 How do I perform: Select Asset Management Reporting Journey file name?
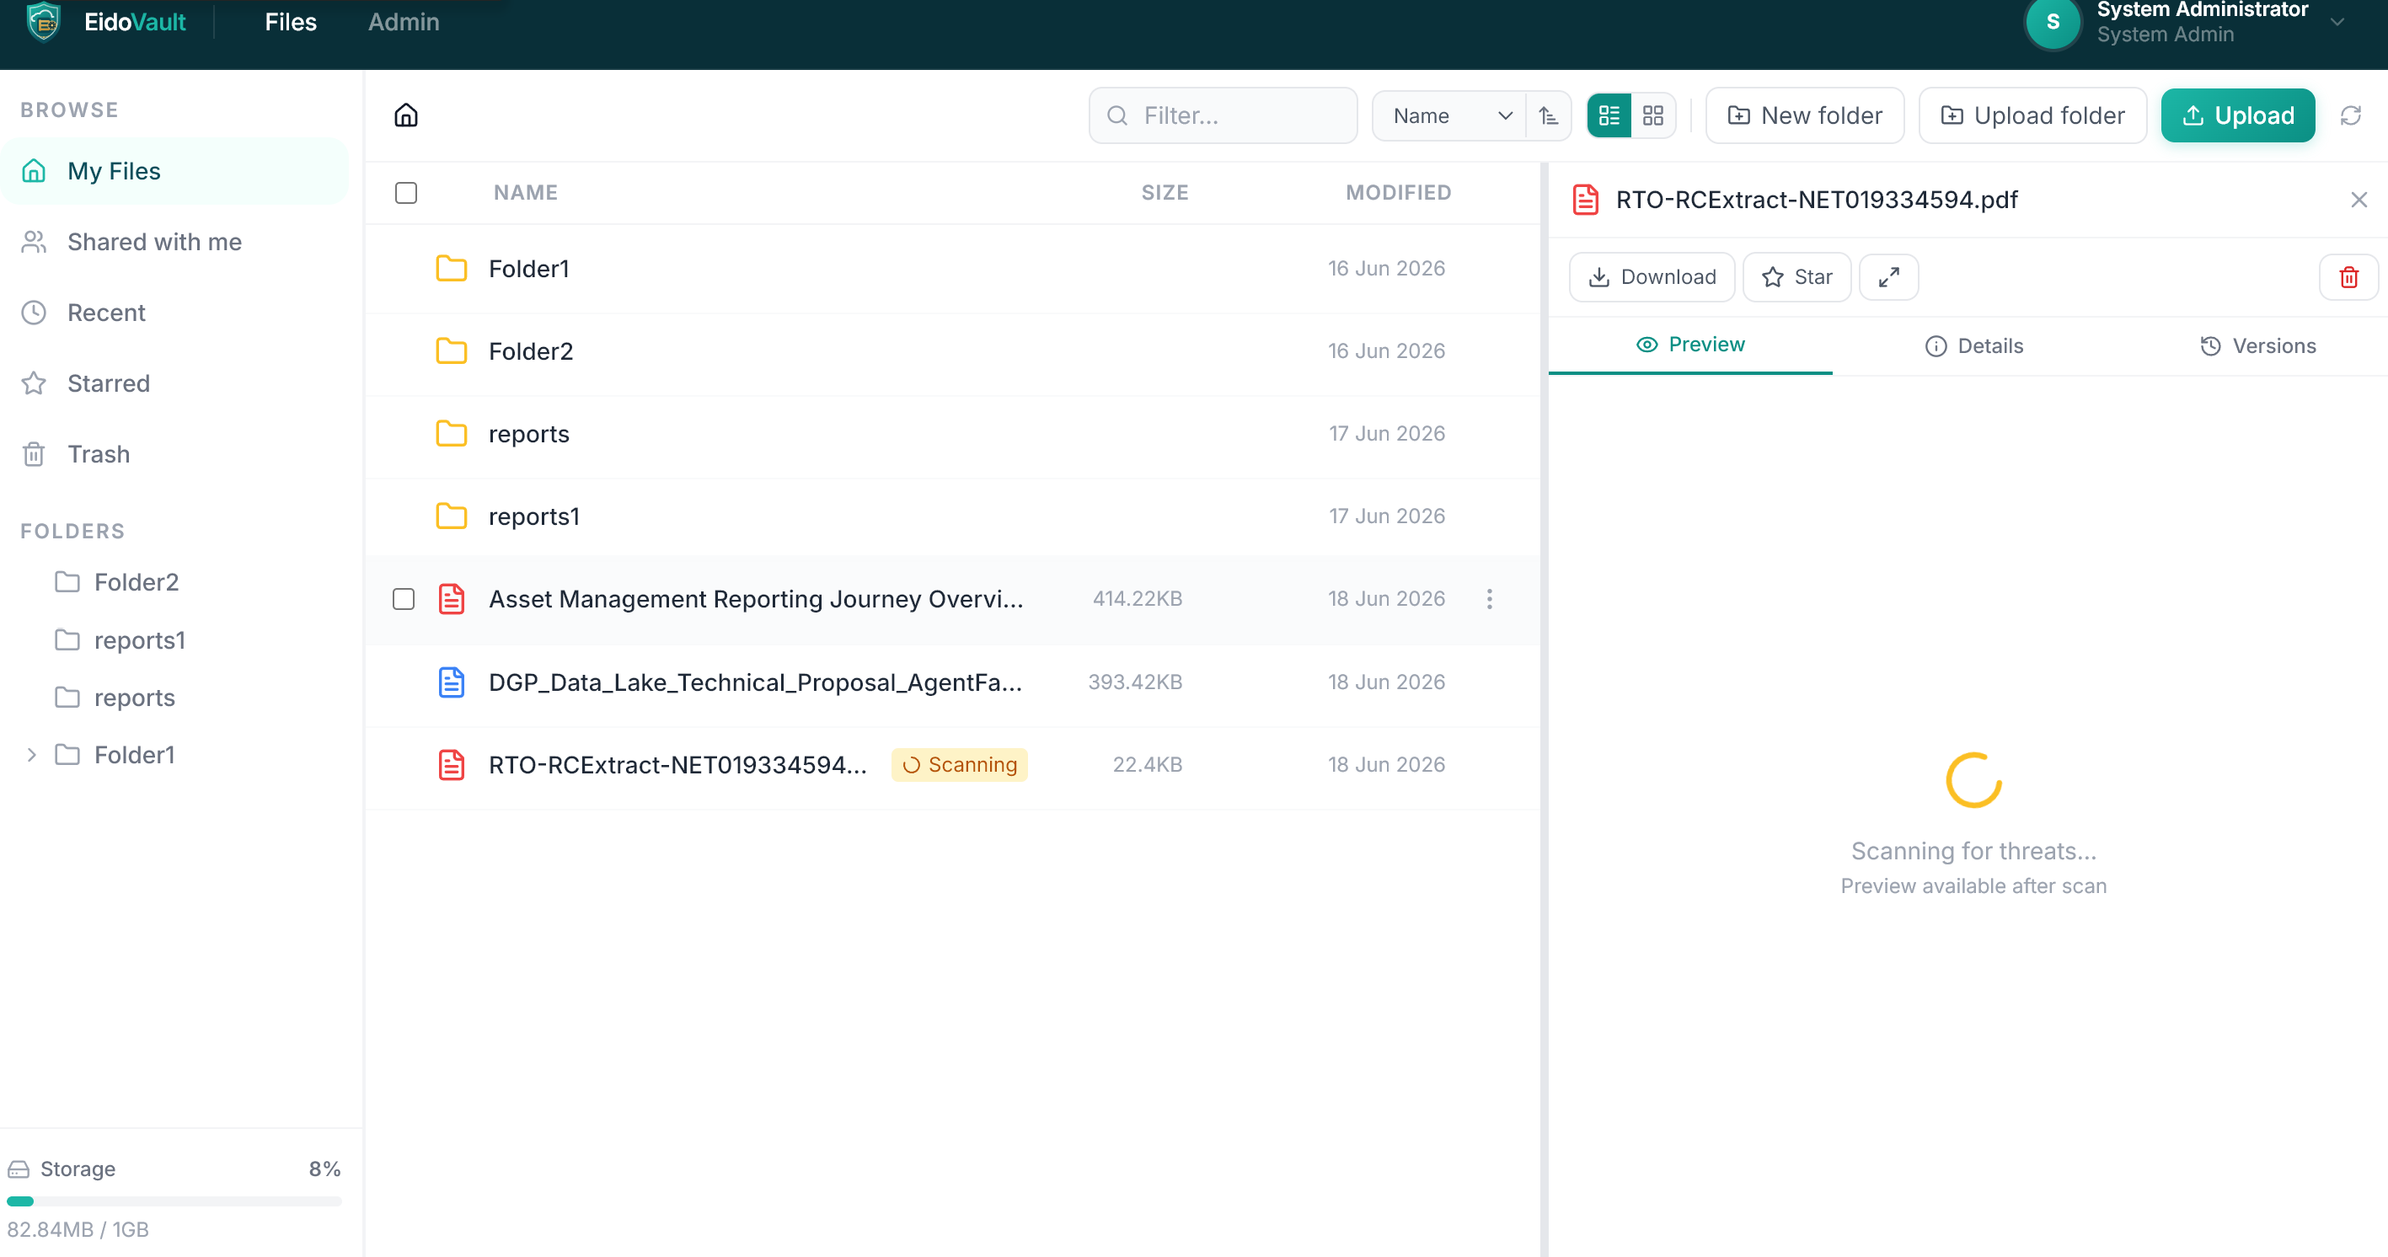click(x=756, y=599)
